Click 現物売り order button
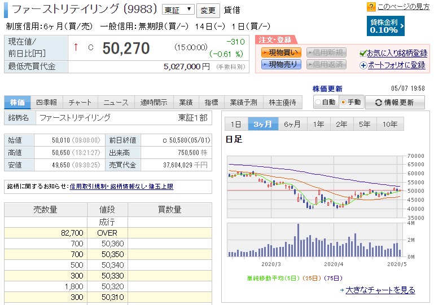This screenshot has height=305, width=434. pyautogui.click(x=281, y=64)
